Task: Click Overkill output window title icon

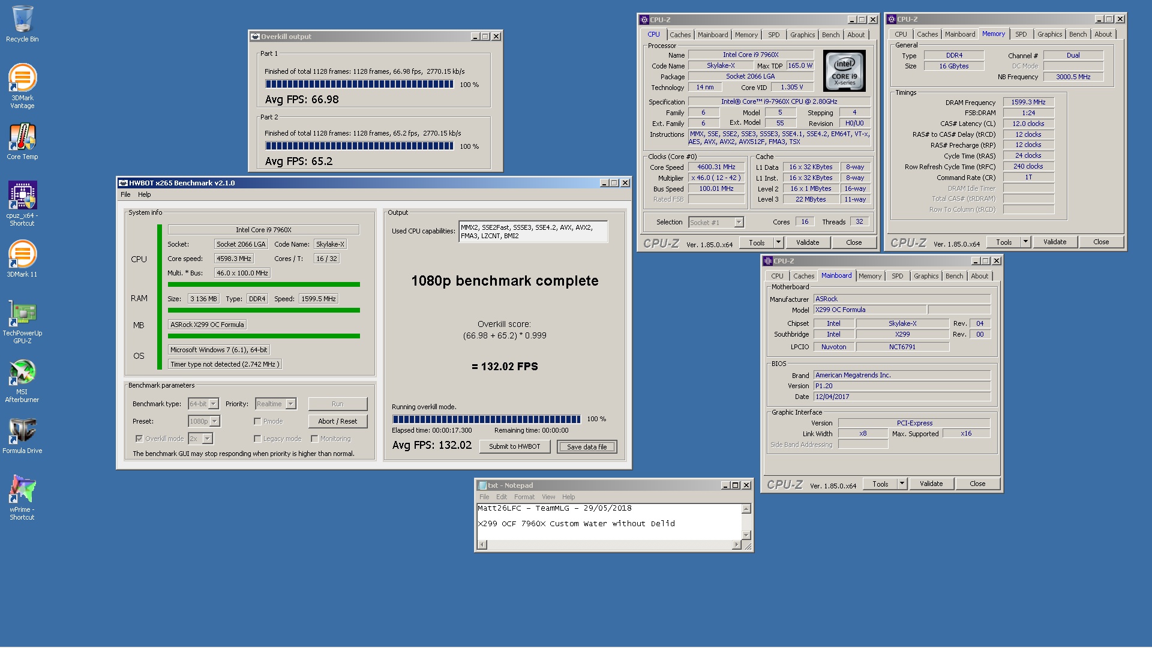Action: [255, 37]
